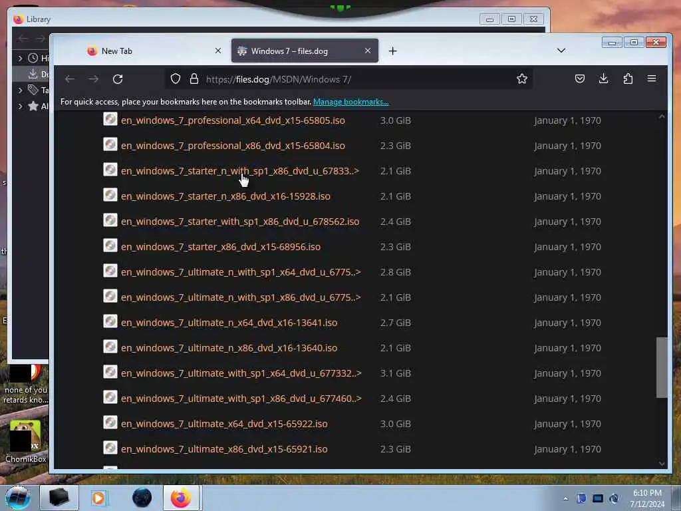
Task: Open en_windows_7_starter_with_sp1_x86_dvd_u_678562.iso
Action: 240,221
